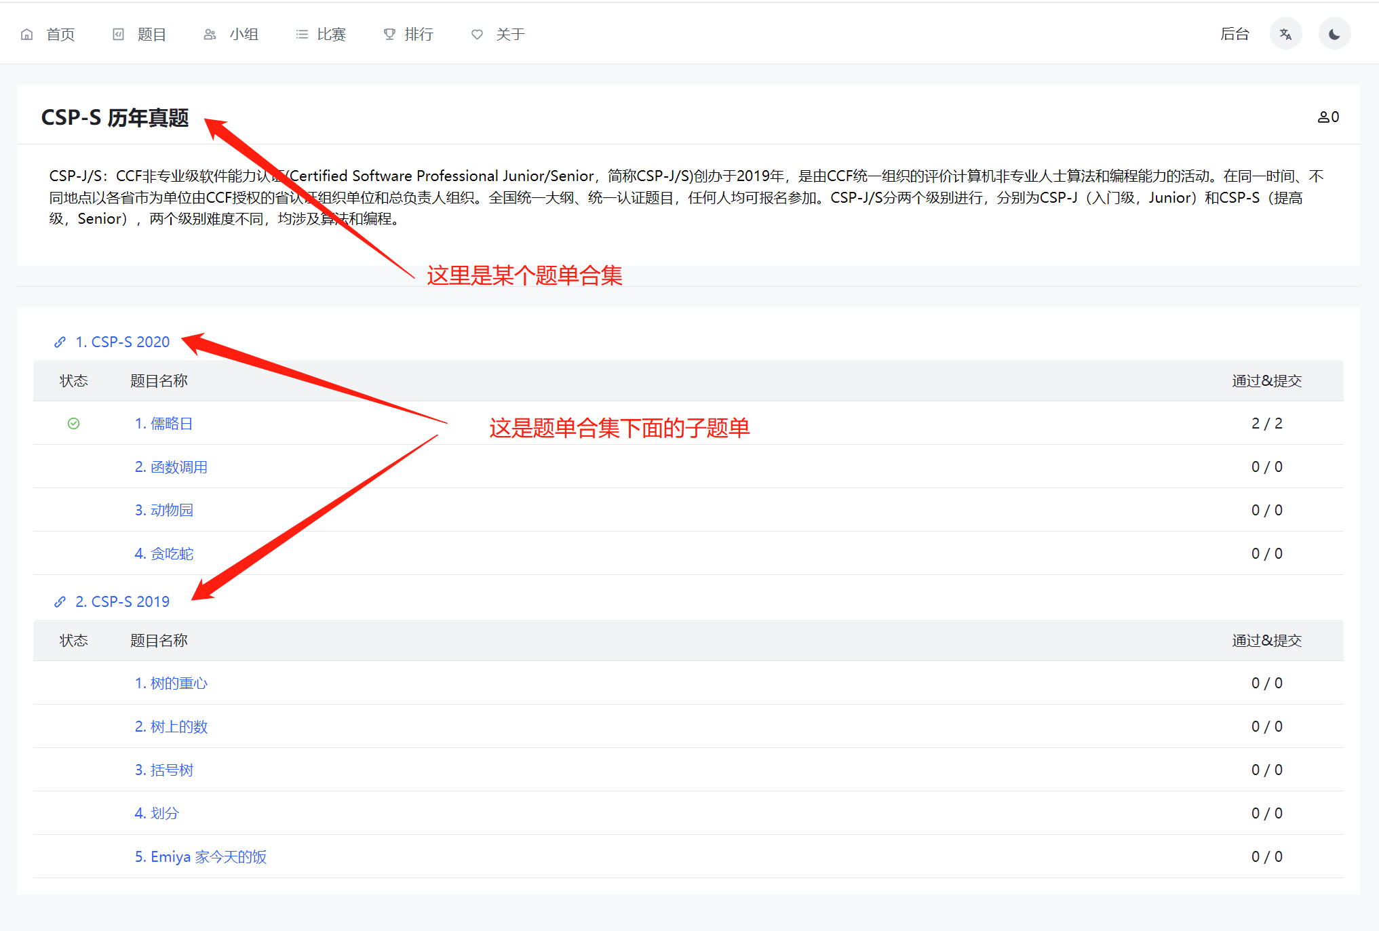This screenshot has width=1379, height=931.
Task: Click the list icon beside 比赛
Action: 302,35
